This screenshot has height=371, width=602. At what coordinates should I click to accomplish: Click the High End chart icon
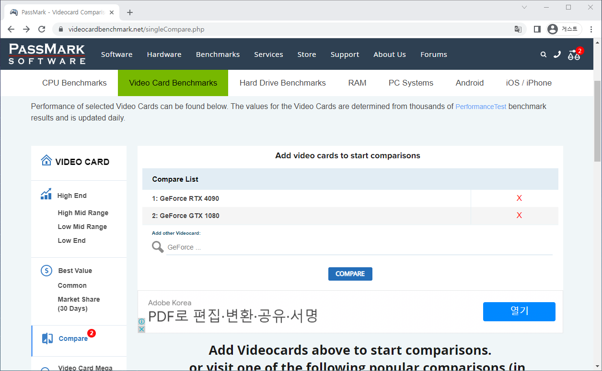(x=46, y=194)
